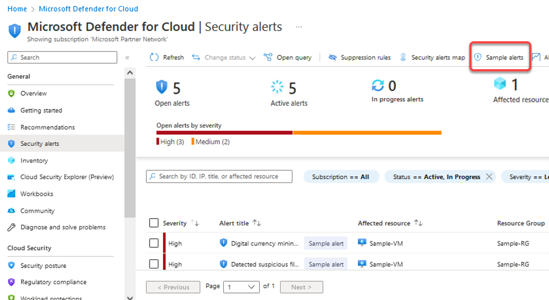Screen dimensions: 549x300
Task: Click shield icon beside Detected suspicious file alert
Action: click(x=223, y=264)
